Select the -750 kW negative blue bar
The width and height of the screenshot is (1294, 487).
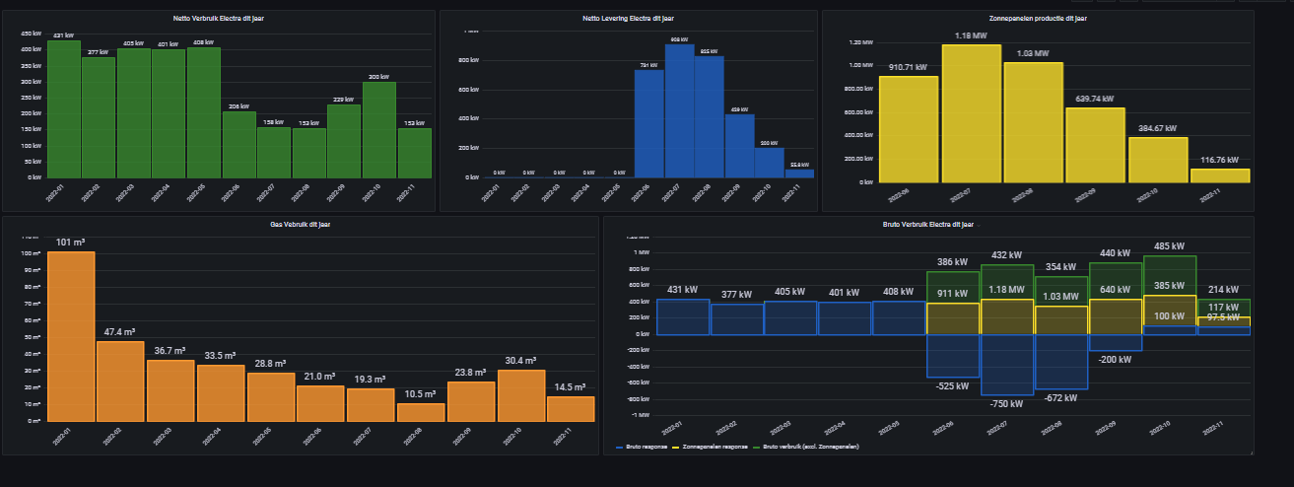point(1007,365)
